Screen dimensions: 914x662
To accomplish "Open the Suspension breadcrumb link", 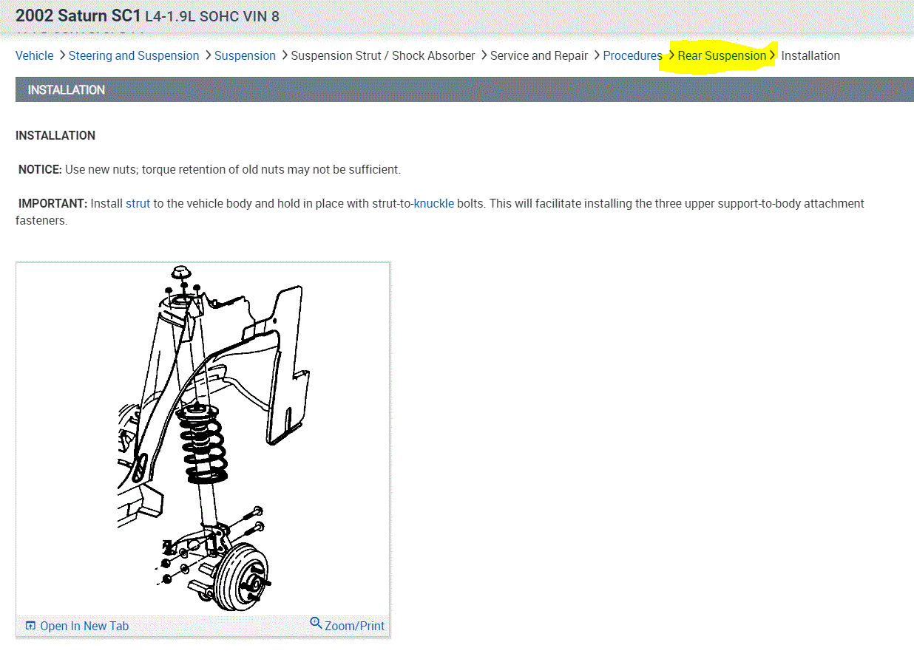I will pyautogui.click(x=245, y=55).
